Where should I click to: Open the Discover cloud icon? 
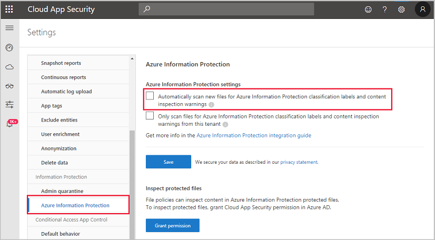tap(9, 67)
